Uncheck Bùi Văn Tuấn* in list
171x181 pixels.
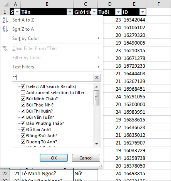pos(23,117)
